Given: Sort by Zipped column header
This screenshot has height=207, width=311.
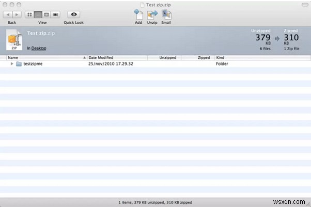Looking at the screenshot, I should [198, 58].
